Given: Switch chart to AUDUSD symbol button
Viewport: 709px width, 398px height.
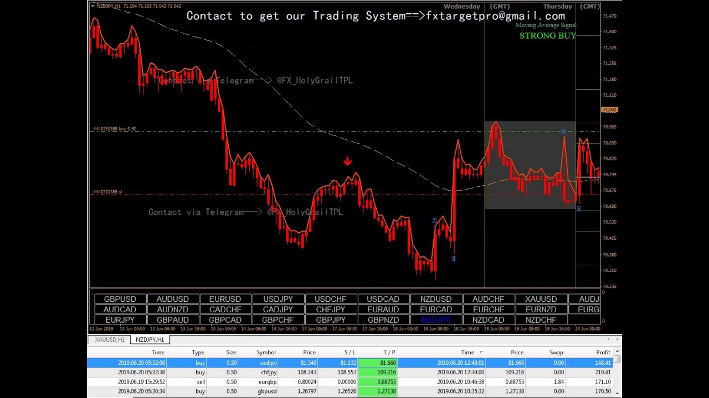Looking at the screenshot, I should [172, 299].
